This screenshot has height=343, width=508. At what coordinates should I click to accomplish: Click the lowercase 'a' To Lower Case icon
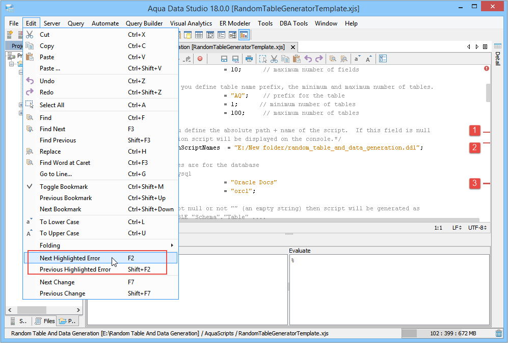357,59
